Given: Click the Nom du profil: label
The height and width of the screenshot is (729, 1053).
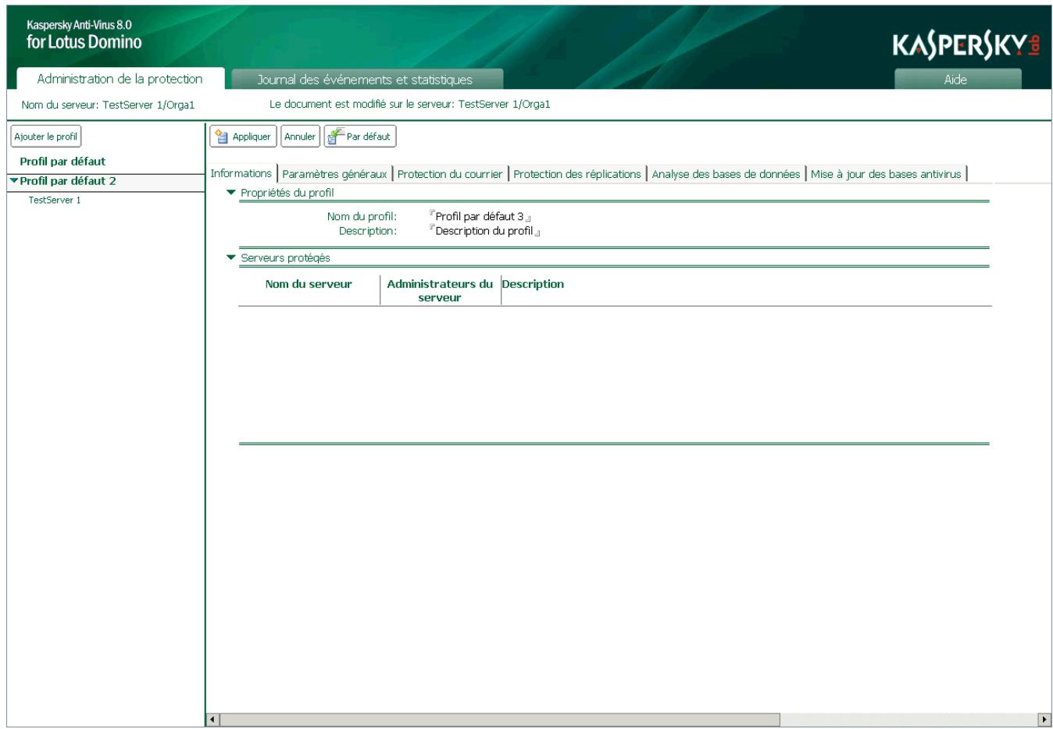Looking at the screenshot, I should point(362,216).
